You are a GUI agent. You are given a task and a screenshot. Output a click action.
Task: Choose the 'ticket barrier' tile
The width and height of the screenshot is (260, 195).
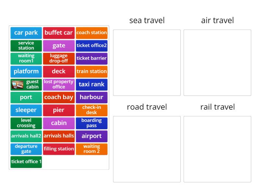tap(92, 58)
